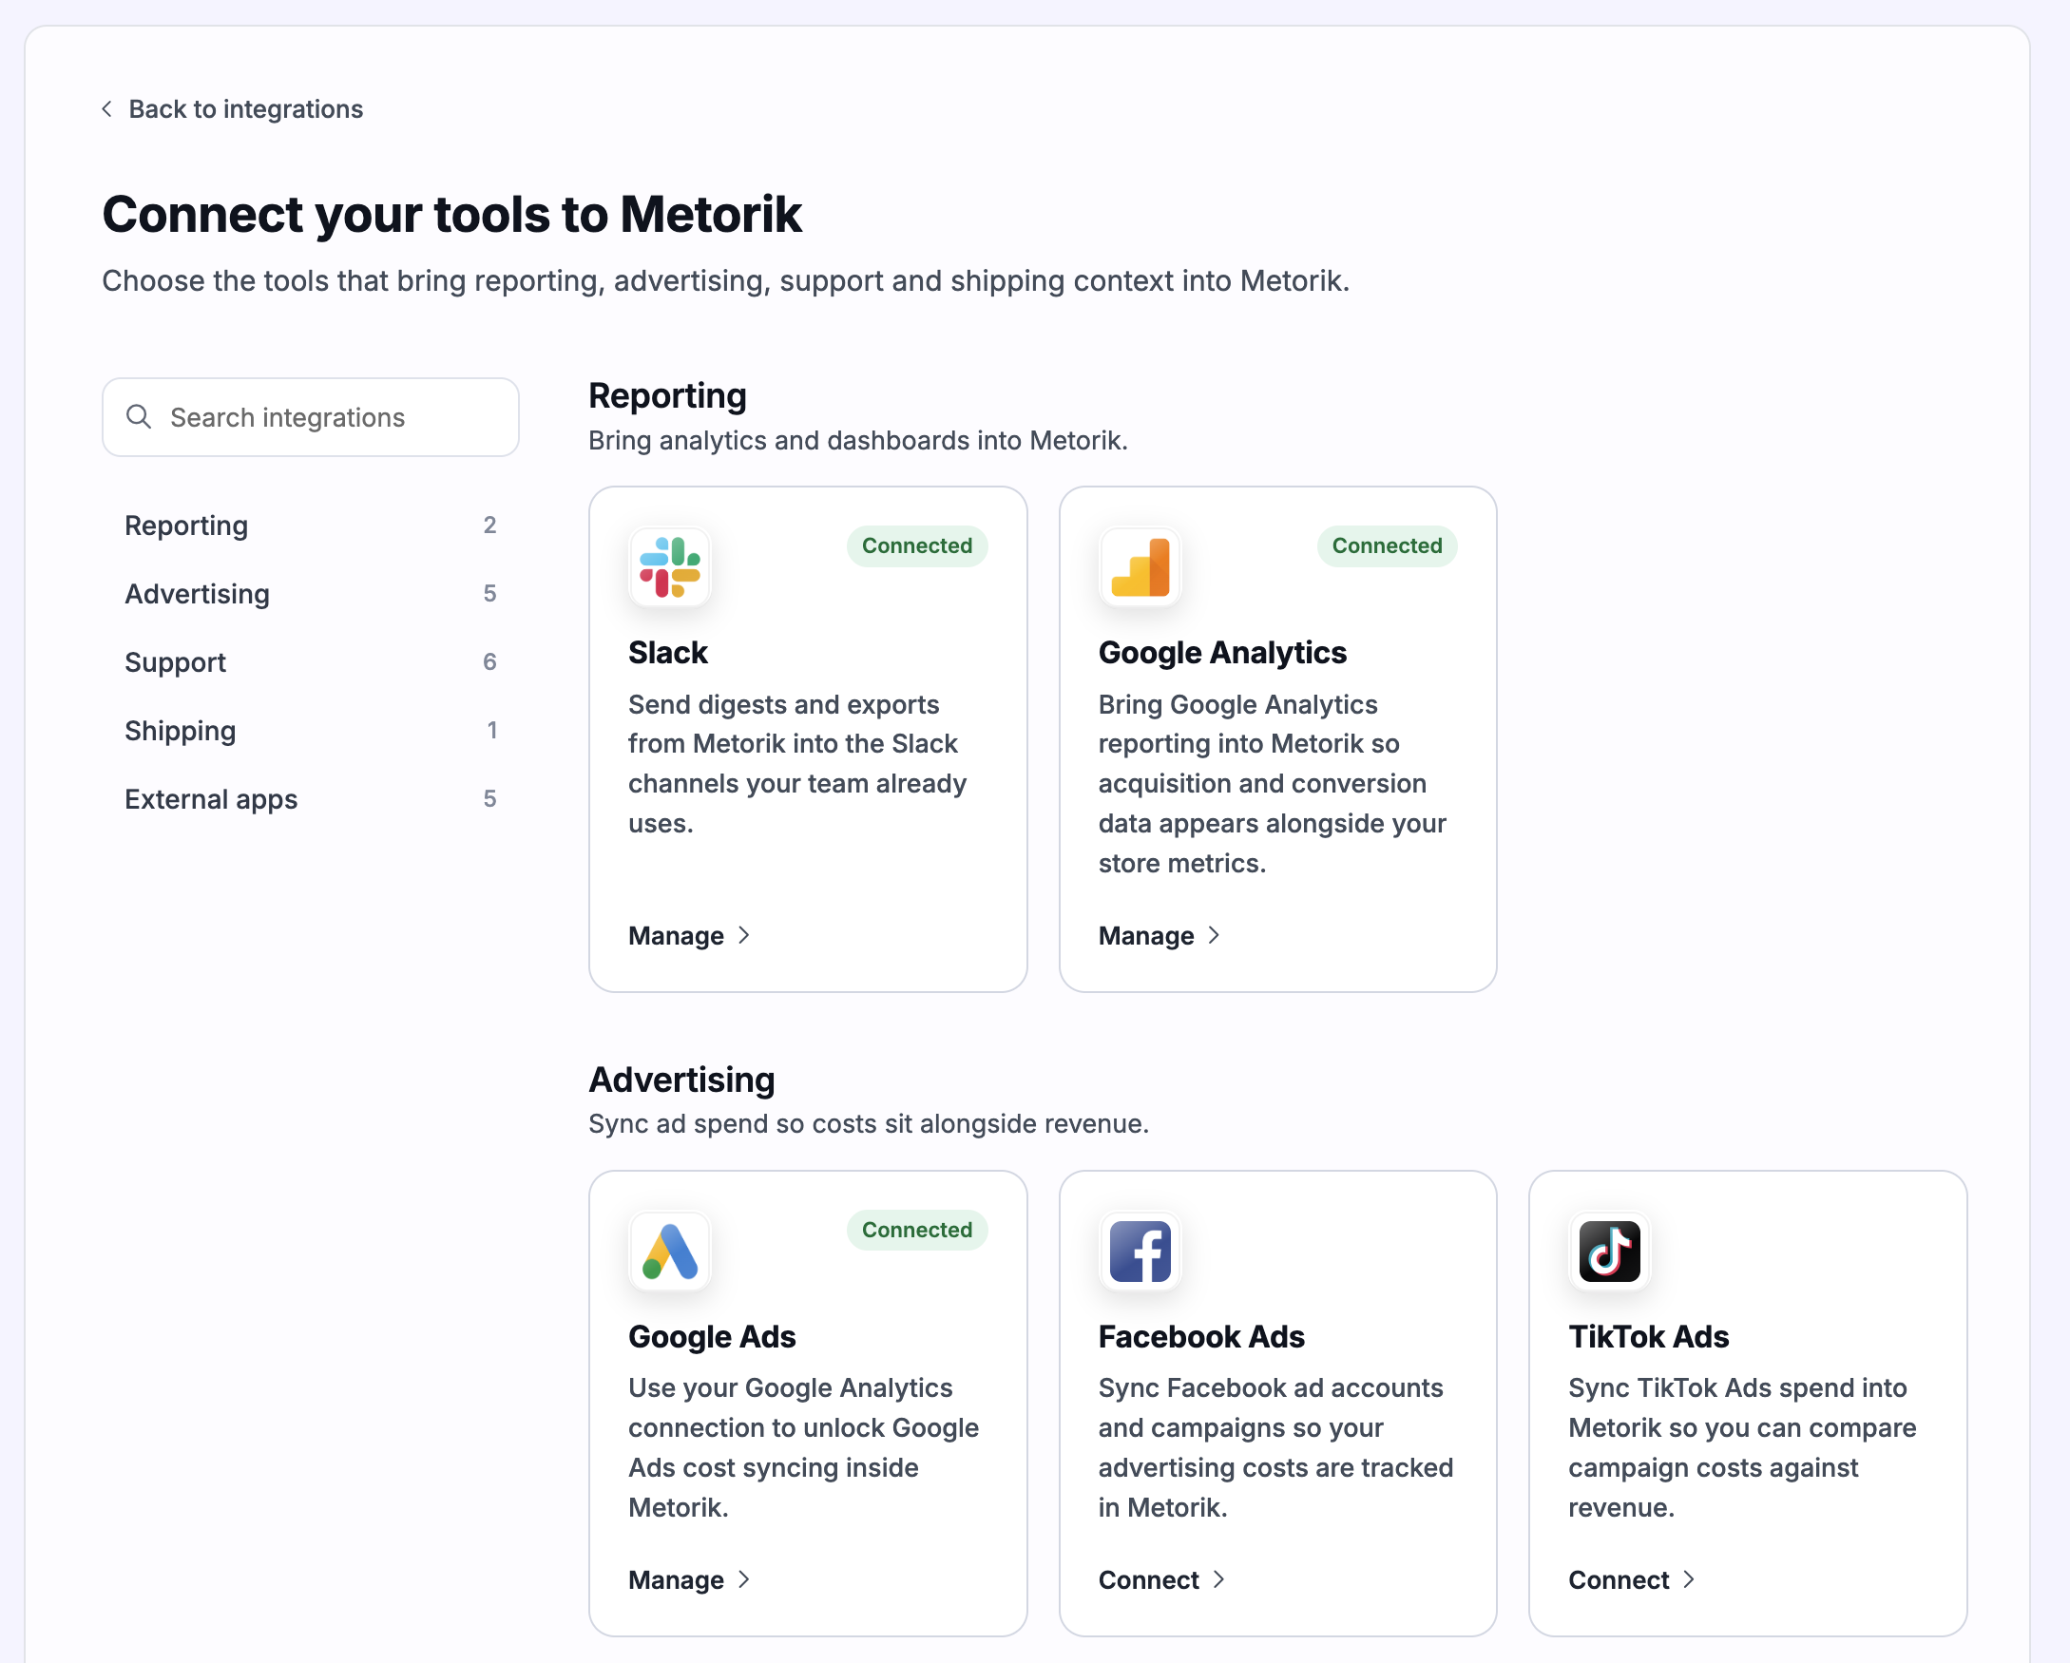
Task: Click Facebook Ads' "Sync Facebook ad accounts" description
Action: [1275, 1448]
